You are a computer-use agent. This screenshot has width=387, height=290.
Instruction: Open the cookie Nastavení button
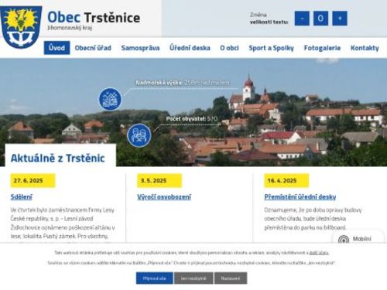pos(231,278)
